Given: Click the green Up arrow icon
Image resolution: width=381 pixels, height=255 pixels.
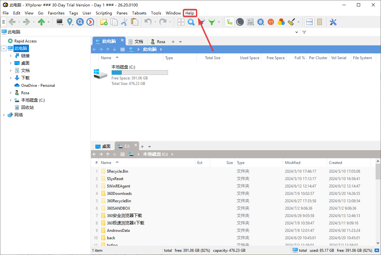Looking at the screenshot, I should (x=41, y=22).
